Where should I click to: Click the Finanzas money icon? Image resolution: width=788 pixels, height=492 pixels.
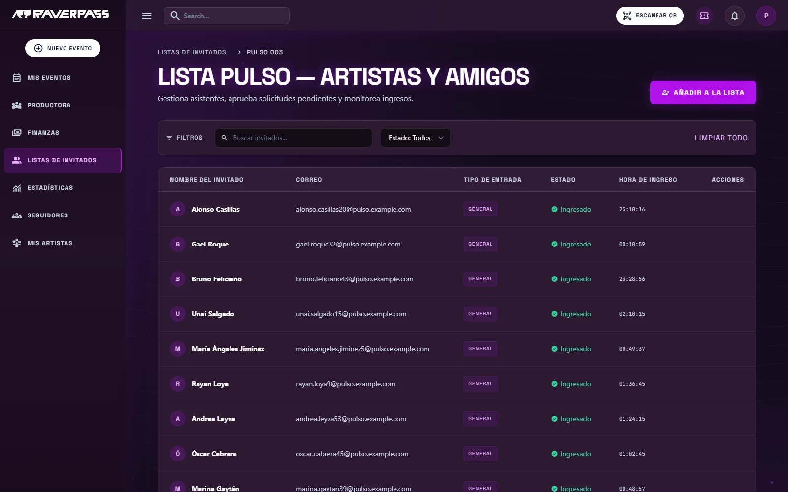(x=17, y=133)
